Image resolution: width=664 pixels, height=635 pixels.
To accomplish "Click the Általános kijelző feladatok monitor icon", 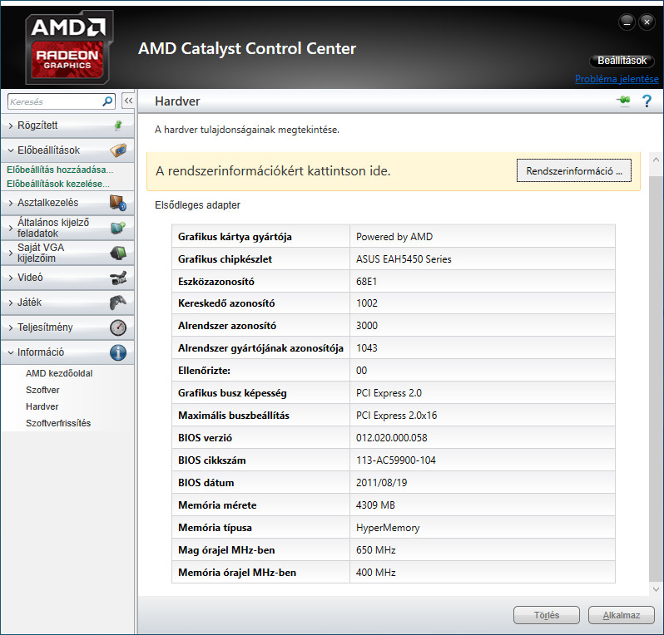I will pos(118,228).
